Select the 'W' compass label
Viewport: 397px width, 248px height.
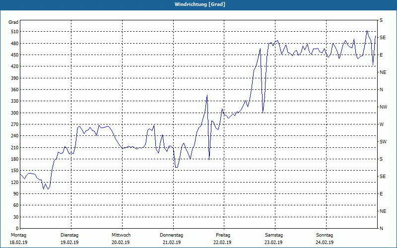click(x=382, y=124)
